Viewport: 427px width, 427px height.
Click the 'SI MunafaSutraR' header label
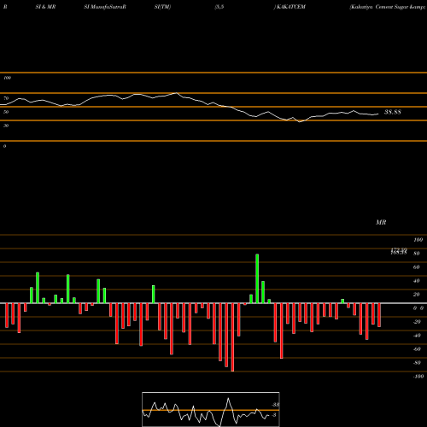coord(105,7)
